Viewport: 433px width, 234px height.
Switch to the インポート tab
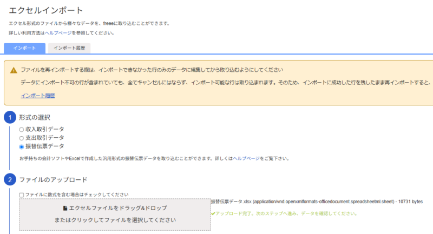click(x=24, y=48)
